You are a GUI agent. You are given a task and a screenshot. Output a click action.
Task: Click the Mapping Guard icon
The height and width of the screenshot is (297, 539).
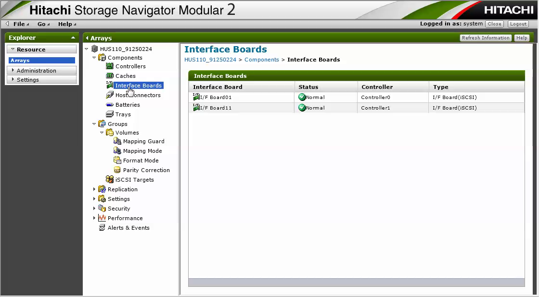pos(117,141)
